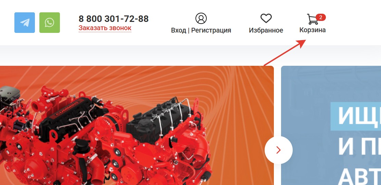
Task: Click the red cart badge showing 2
Action: (321, 17)
